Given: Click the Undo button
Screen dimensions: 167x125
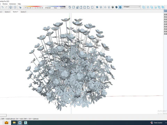Looking at the screenshot, I should tap(2, 7).
